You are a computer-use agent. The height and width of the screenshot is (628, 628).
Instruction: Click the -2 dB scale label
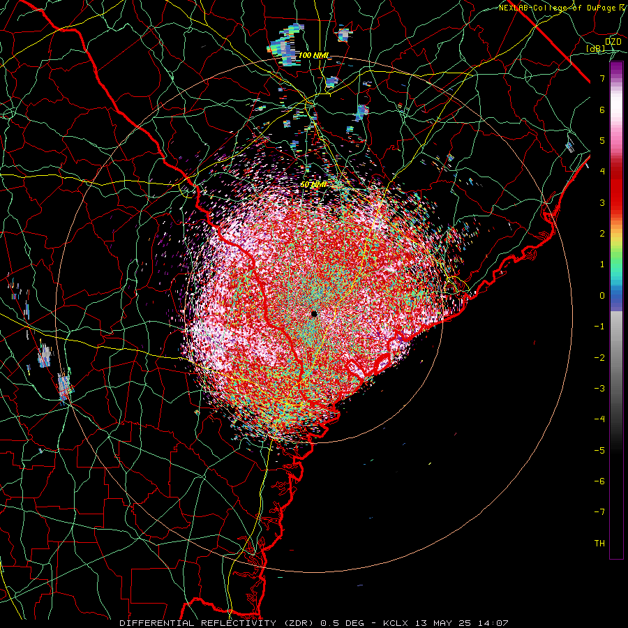[x=599, y=358]
